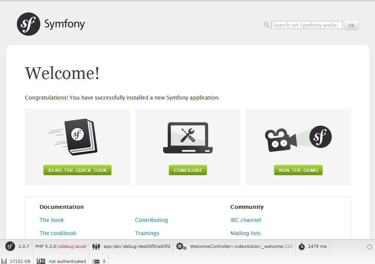Image resolution: width=375 pixels, height=264 pixels.
Task: Click the CONFIGURE button
Action: pyautogui.click(x=188, y=170)
